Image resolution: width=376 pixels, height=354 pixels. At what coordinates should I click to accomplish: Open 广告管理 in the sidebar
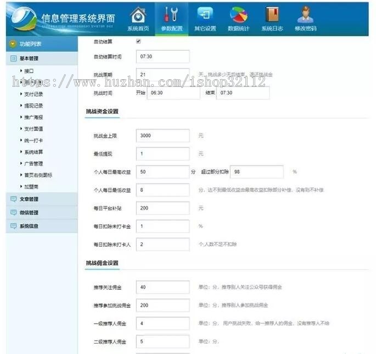[x=33, y=164]
